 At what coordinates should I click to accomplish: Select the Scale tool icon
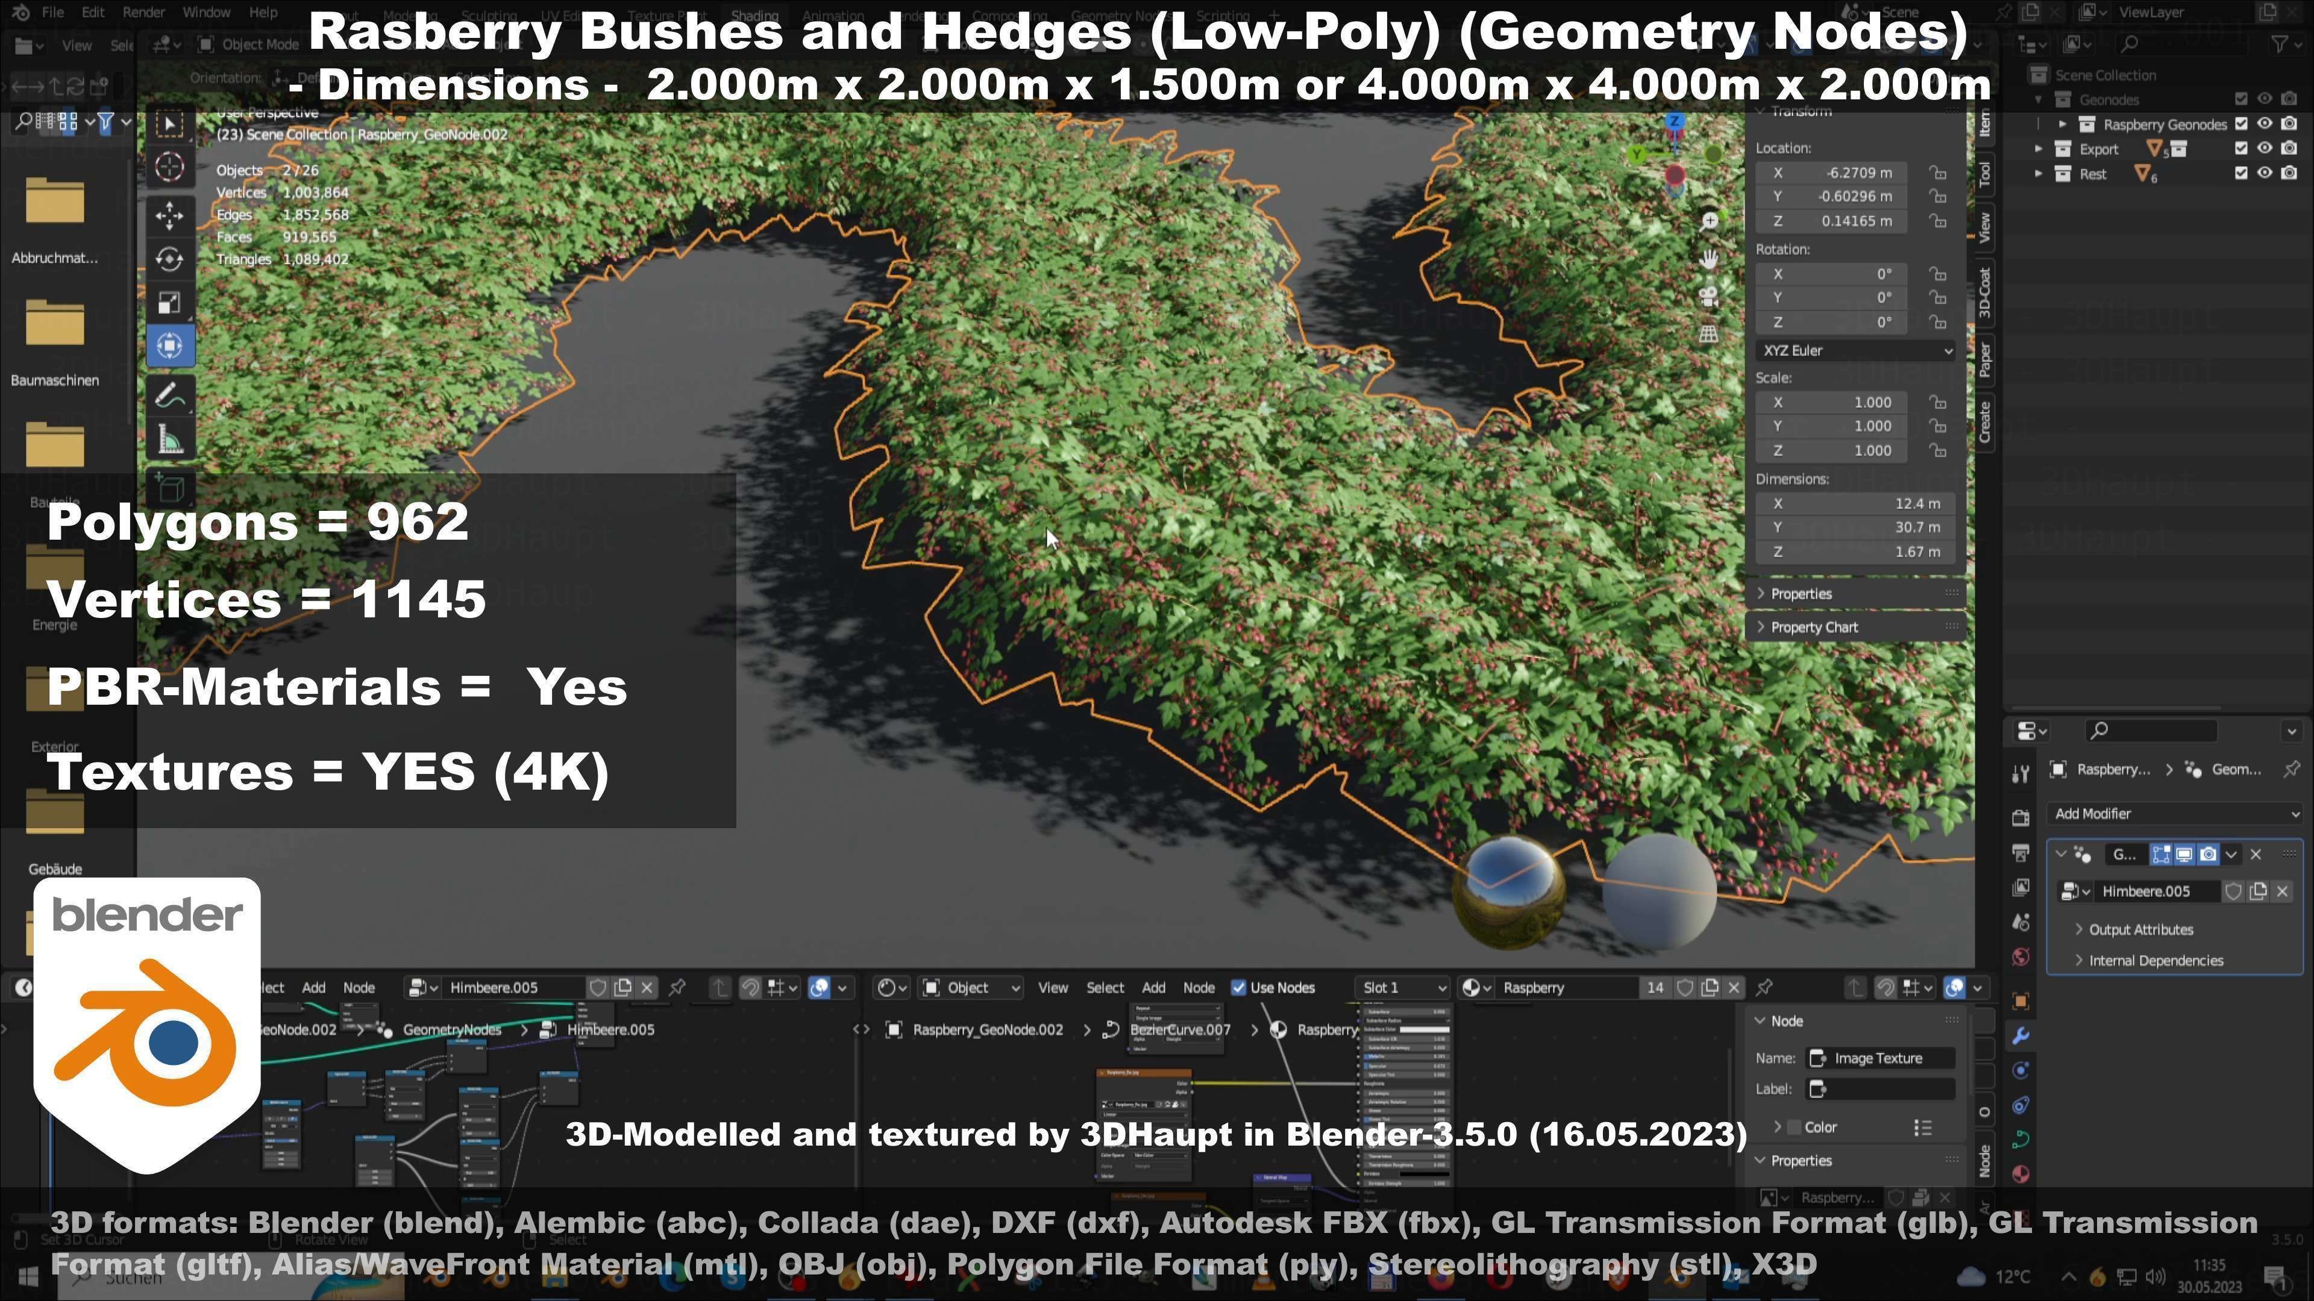click(170, 302)
